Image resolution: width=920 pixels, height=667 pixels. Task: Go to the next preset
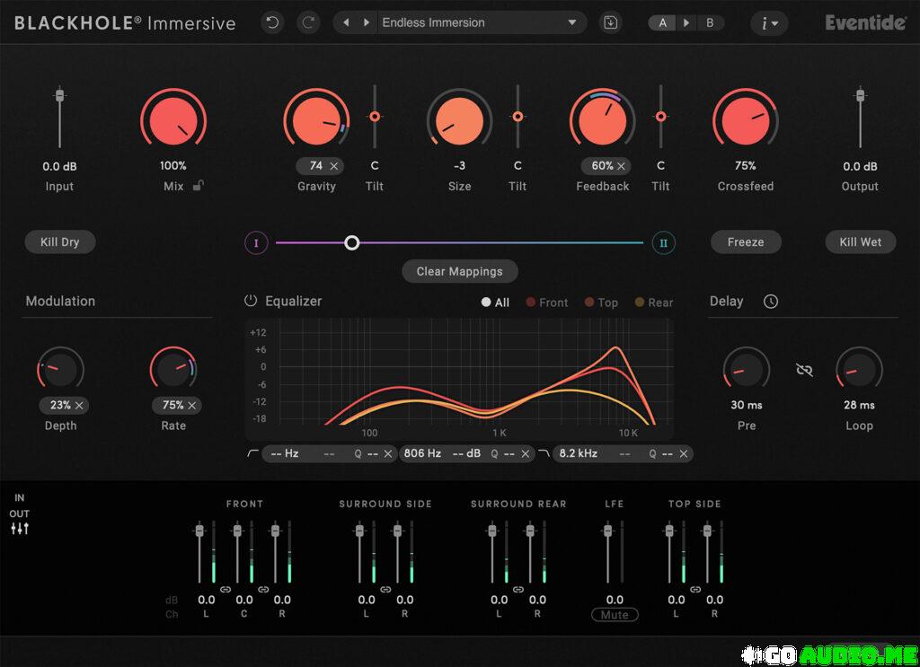pos(367,22)
